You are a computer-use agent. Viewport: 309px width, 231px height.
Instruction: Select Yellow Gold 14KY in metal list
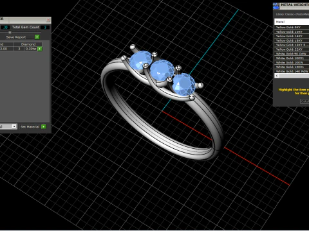[x=292, y=36]
